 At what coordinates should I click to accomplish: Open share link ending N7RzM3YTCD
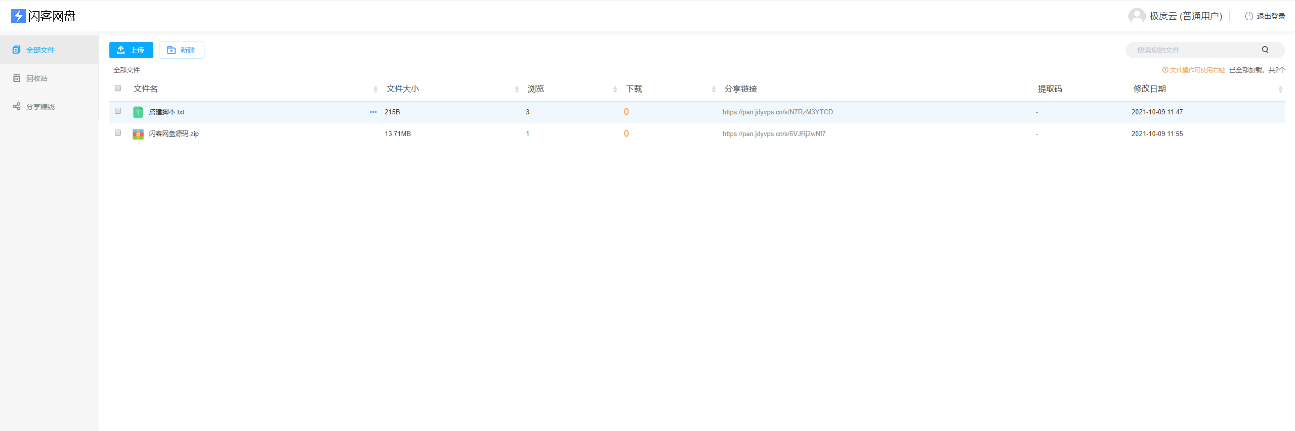pos(777,112)
